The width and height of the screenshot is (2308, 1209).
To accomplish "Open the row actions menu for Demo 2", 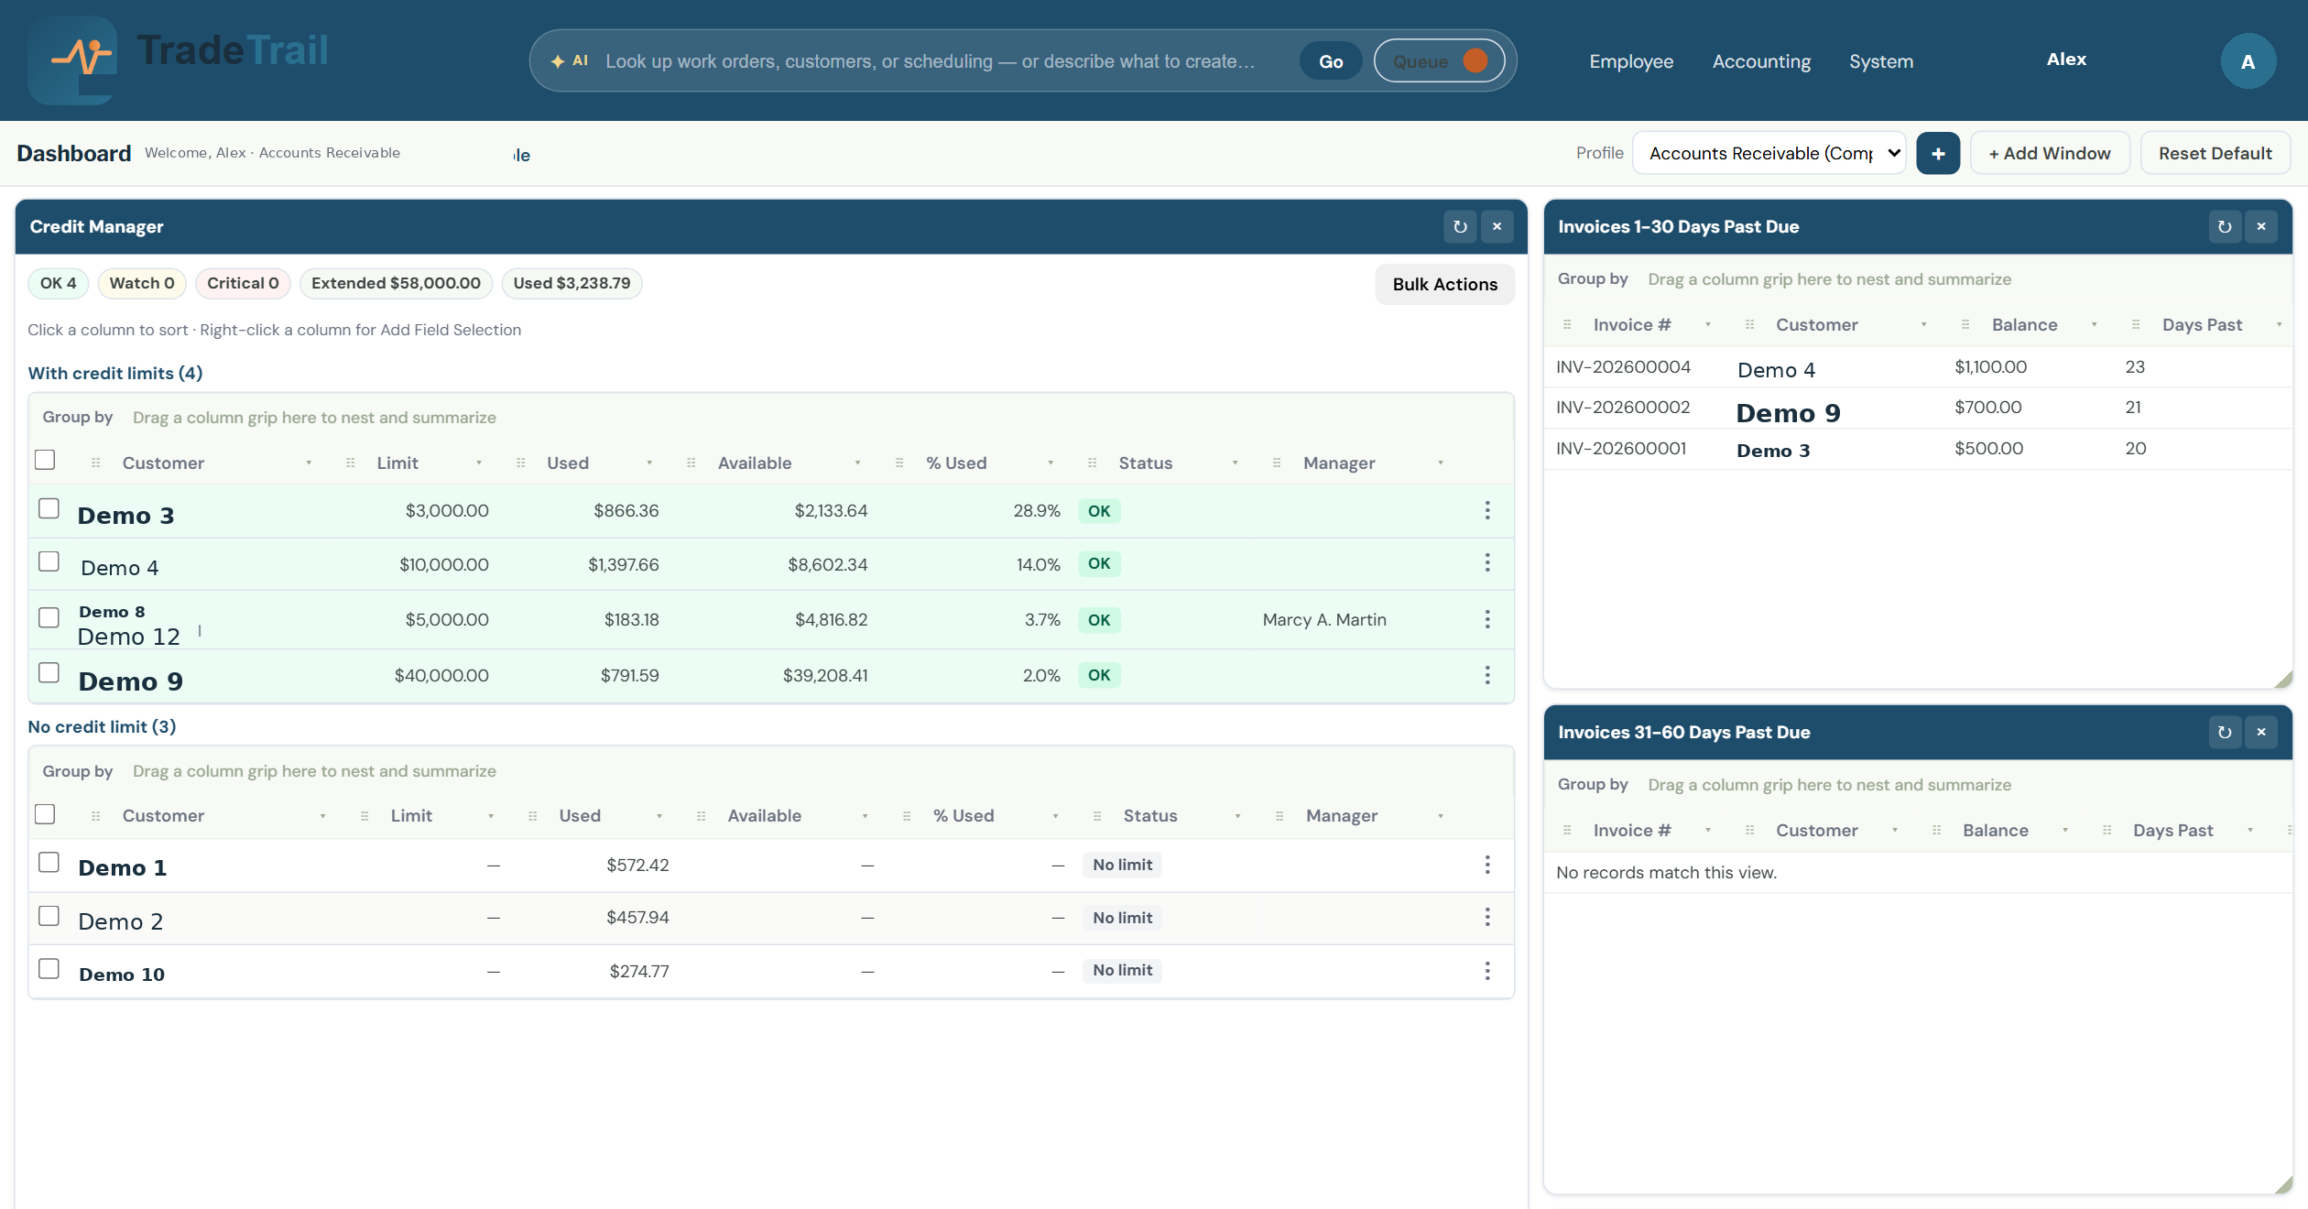I will [x=1487, y=917].
